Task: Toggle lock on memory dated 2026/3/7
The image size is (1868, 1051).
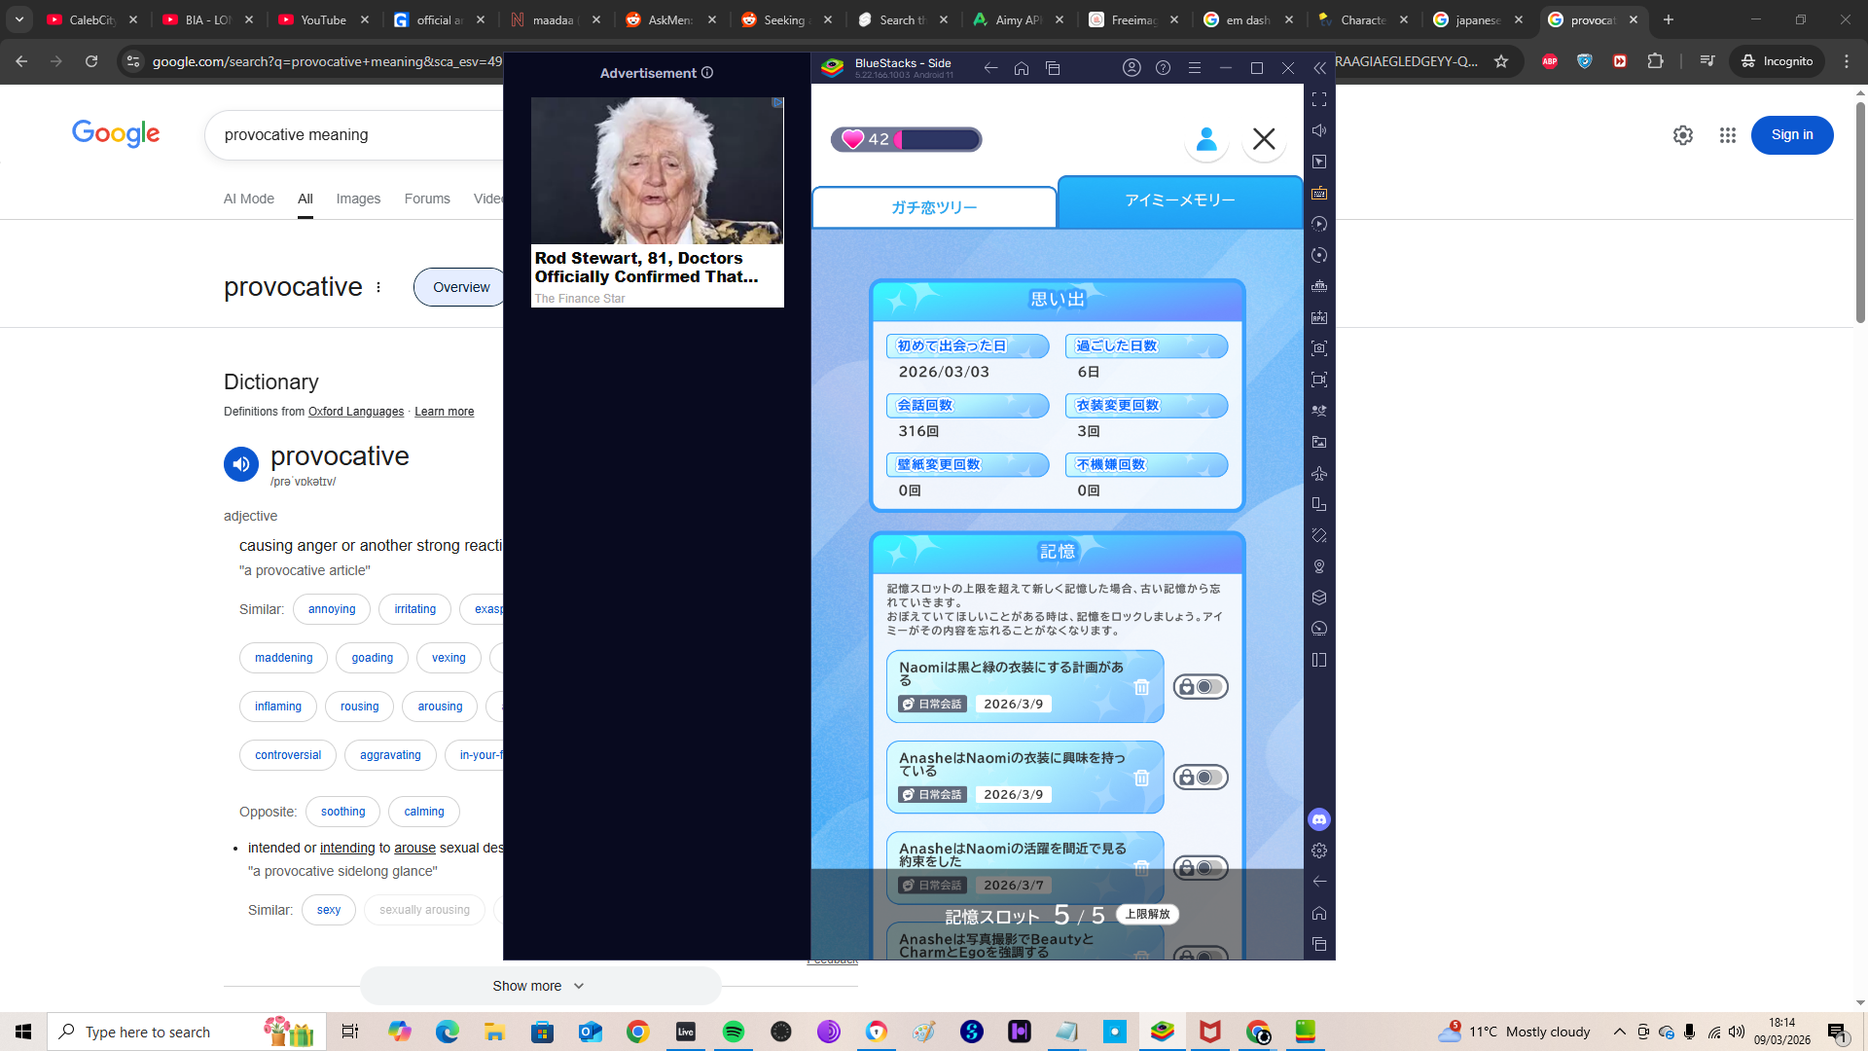Action: click(1201, 867)
